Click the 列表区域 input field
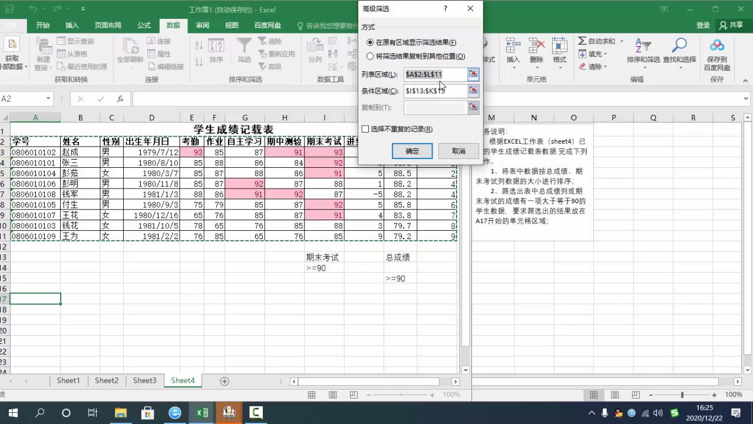Image resolution: width=753 pixels, height=424 pixels. click(435, 74)
